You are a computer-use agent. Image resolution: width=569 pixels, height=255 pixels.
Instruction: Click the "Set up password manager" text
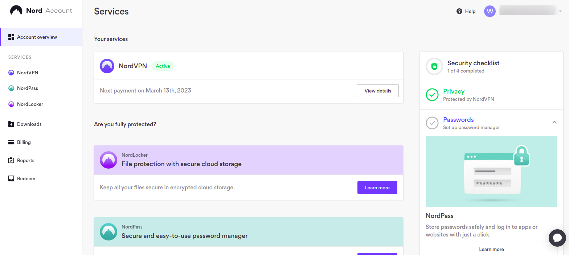point(471,127)
